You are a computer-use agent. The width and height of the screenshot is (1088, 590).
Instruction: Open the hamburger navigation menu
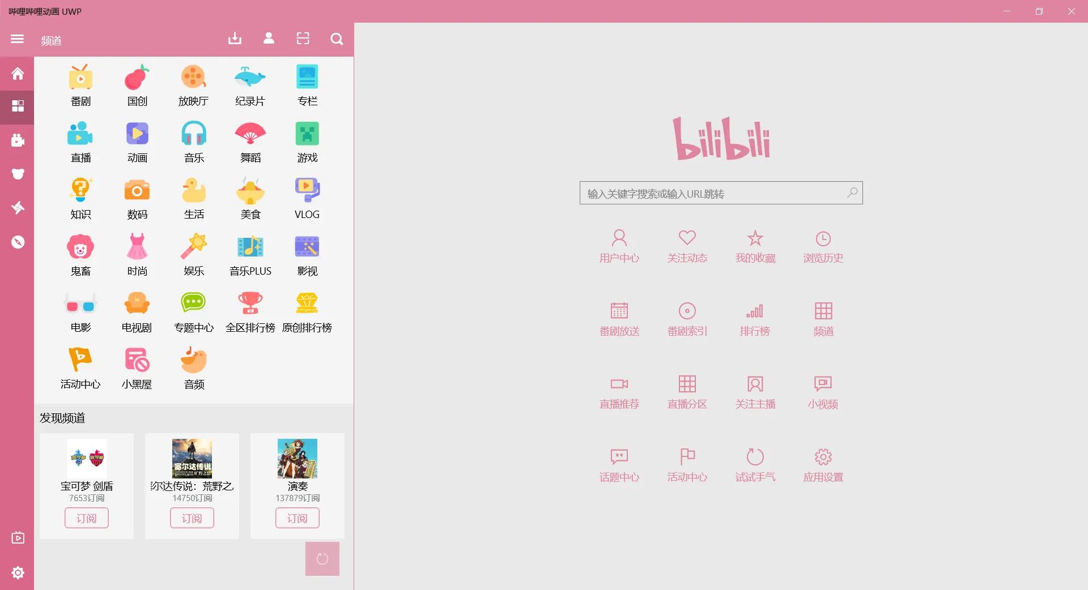tap(16, 39)
